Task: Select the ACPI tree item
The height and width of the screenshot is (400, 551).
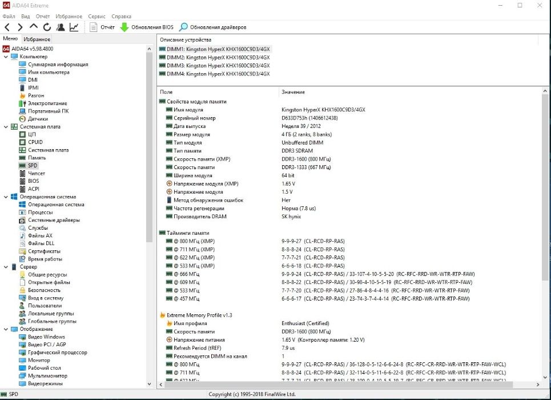Action: click(x=29, y=189)
